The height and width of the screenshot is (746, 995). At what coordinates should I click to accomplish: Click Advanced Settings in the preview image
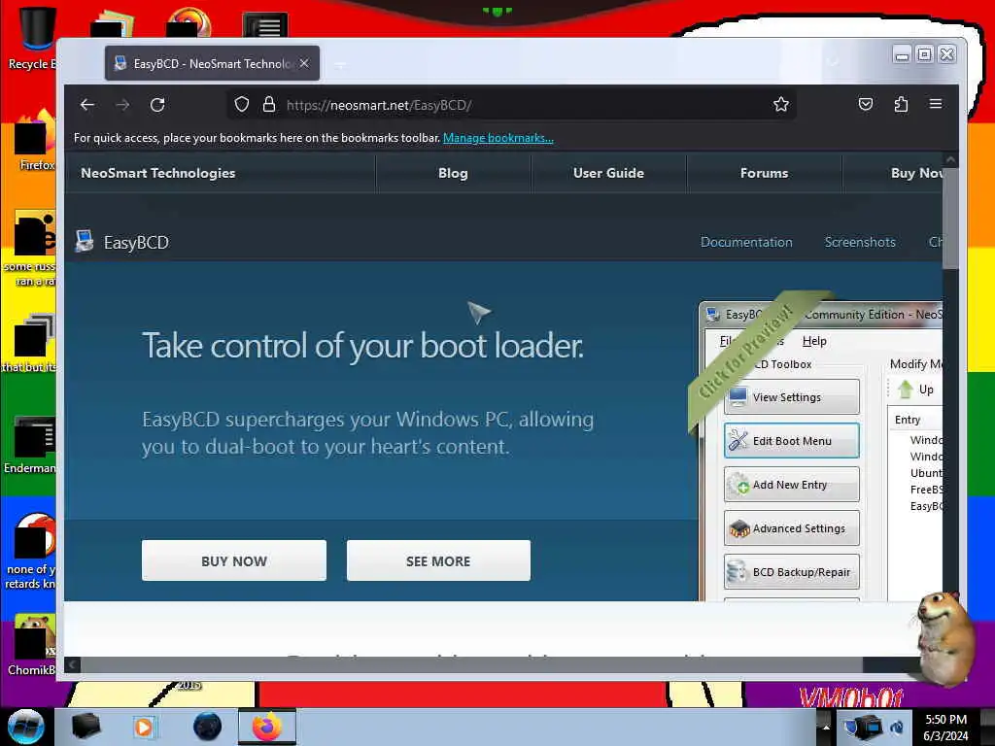(791, 528)
